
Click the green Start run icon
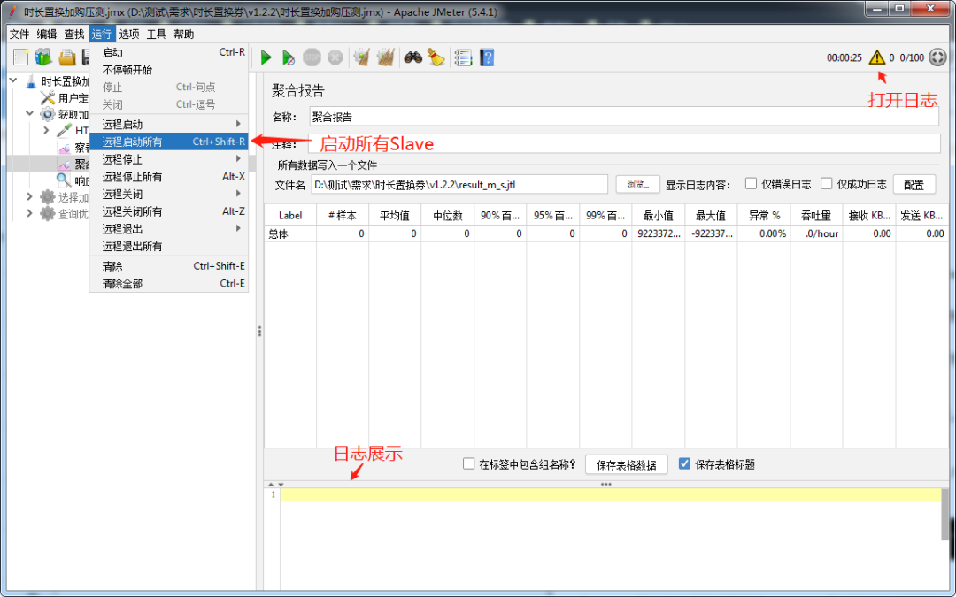coord(266,57)
